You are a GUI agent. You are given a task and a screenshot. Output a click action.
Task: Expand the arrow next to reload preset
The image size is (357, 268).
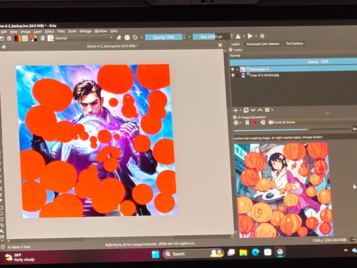point(142,37)
